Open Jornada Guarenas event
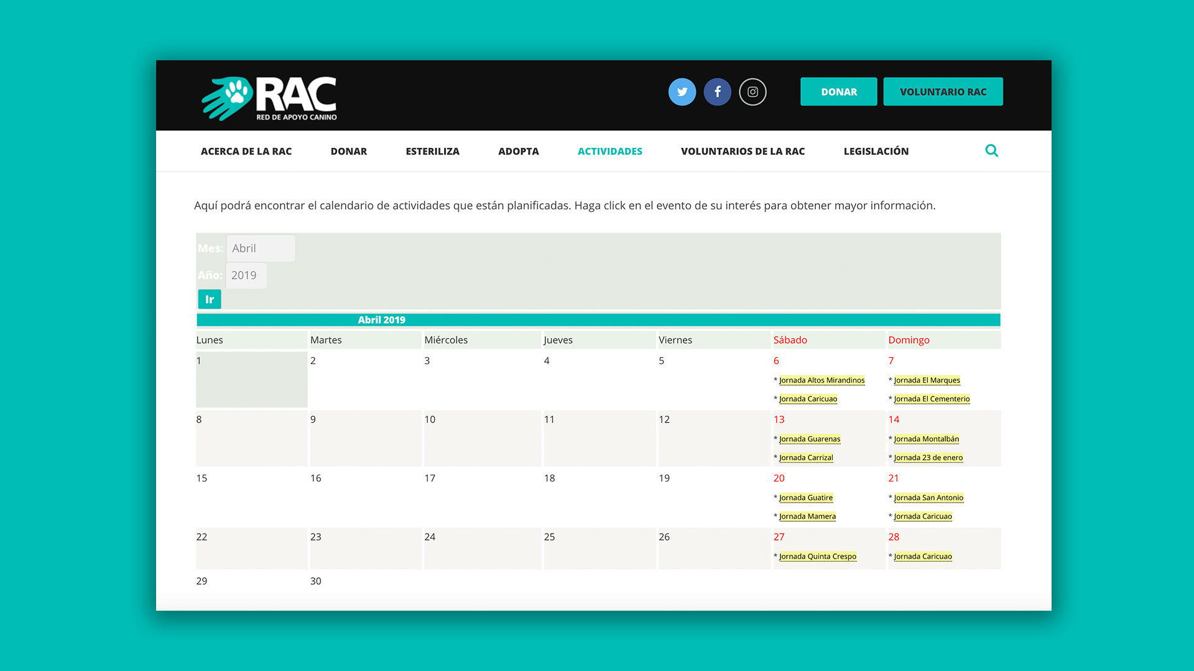1194x671 pixels. [x=809, y=439]
